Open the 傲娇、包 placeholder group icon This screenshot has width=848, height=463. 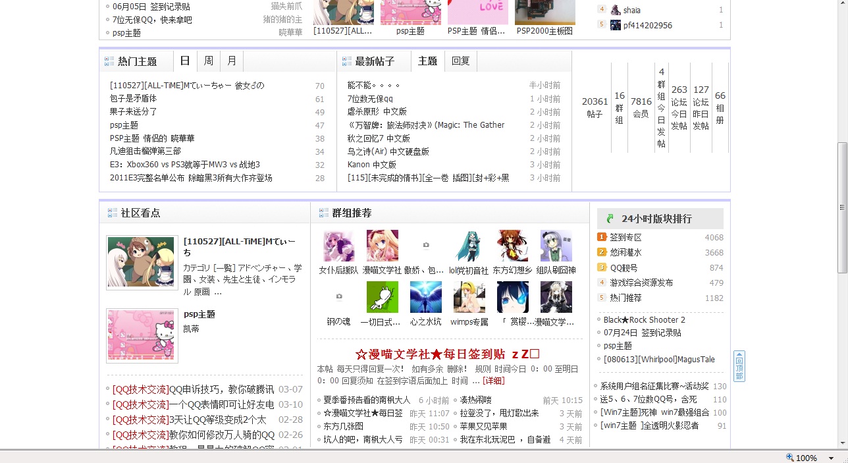426,246
